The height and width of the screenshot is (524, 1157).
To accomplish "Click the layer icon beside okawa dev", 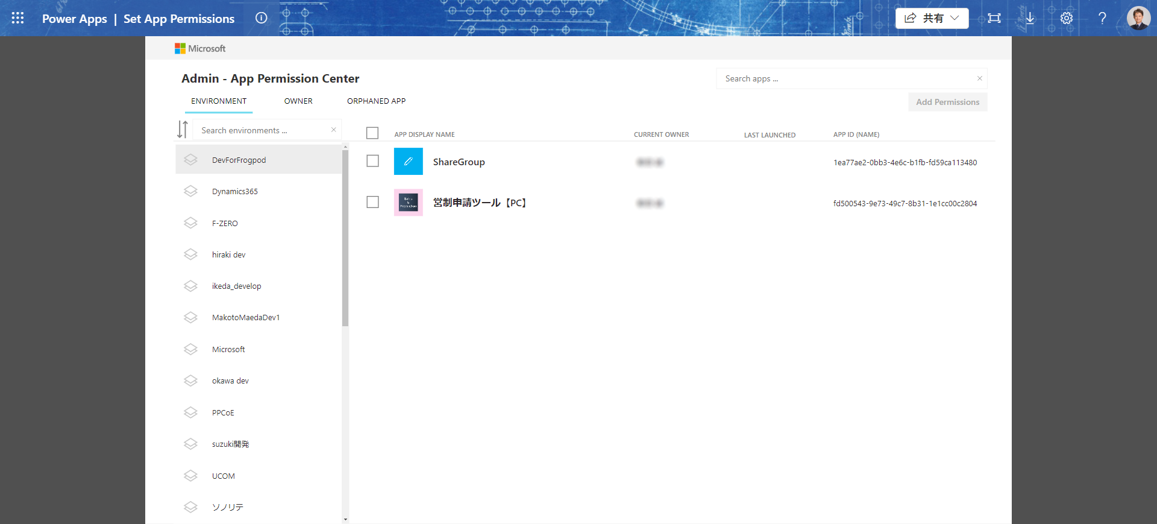I will pyautogui.click(x=191, y=380).
